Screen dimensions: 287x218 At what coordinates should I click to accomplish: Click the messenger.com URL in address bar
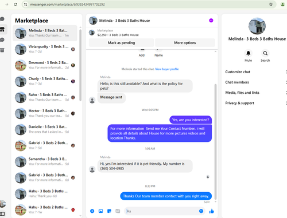coord(67,4)
